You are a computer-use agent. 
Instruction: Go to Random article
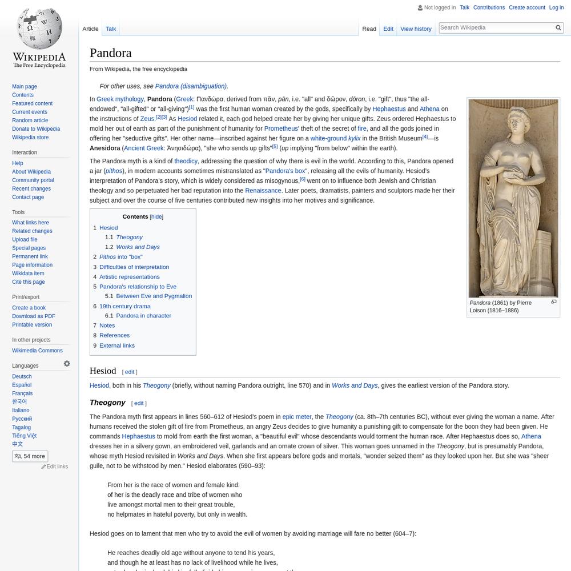click(x=30, y=120)
